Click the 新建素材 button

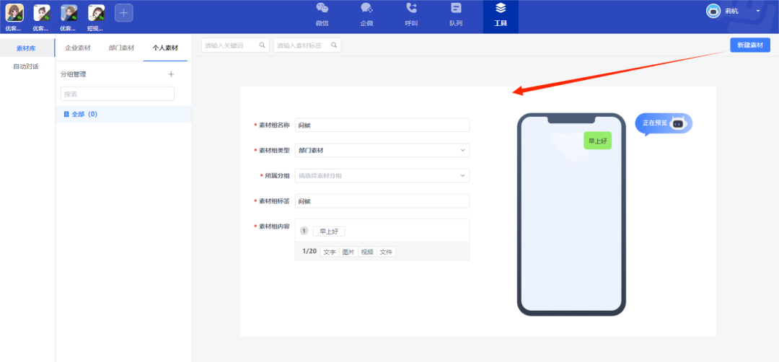tap(749, 45)
